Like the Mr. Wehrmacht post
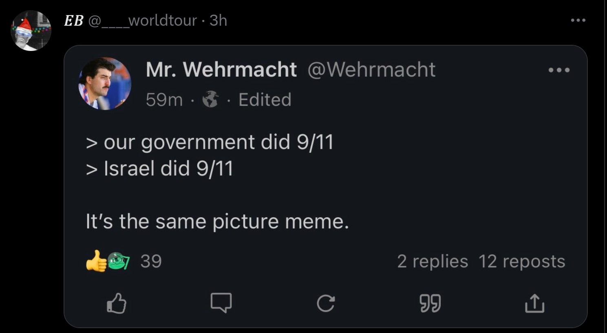The width and height of the screenshot is (607, 333). (117, 303)
